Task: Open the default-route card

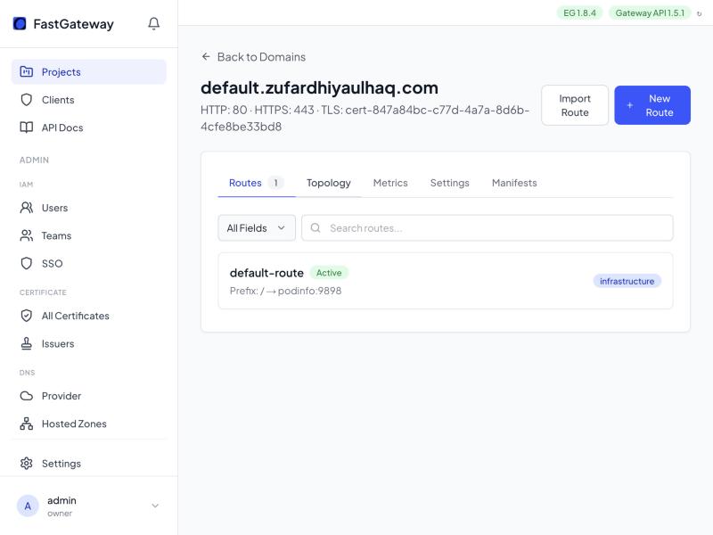Action: pyautogui.click(x=445, y=281)
